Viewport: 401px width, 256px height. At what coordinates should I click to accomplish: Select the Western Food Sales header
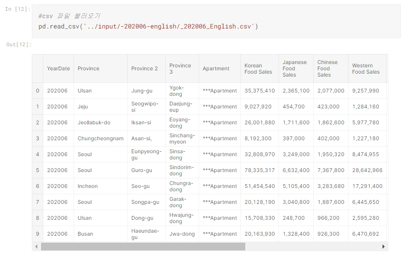click(367, 68)
